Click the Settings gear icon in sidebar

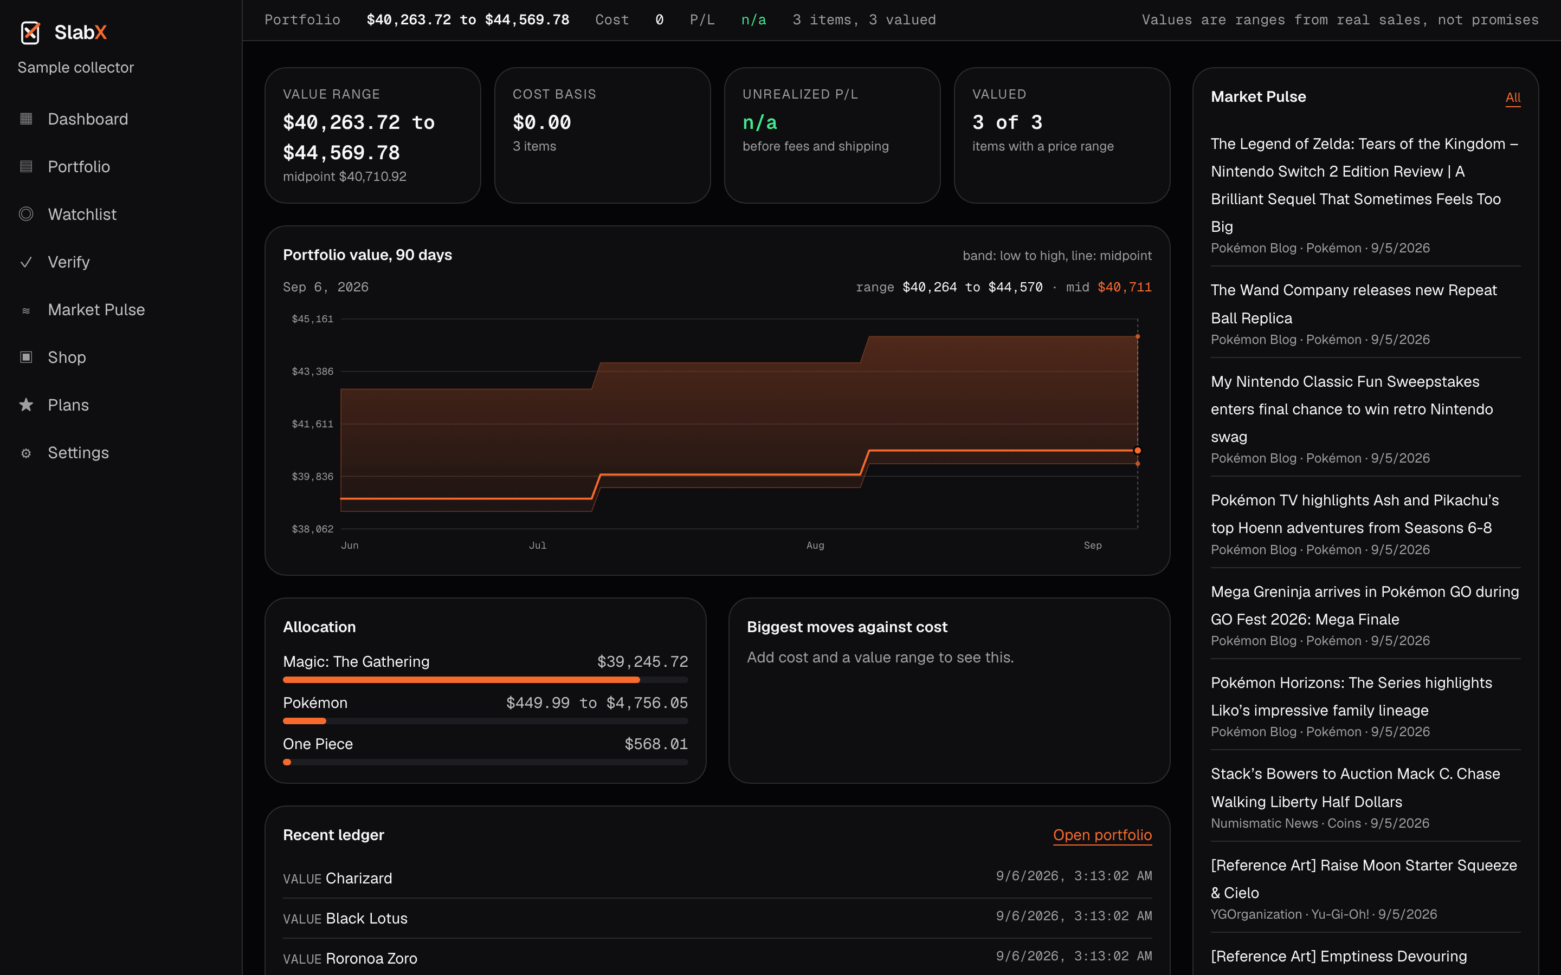tap(26, 453)
